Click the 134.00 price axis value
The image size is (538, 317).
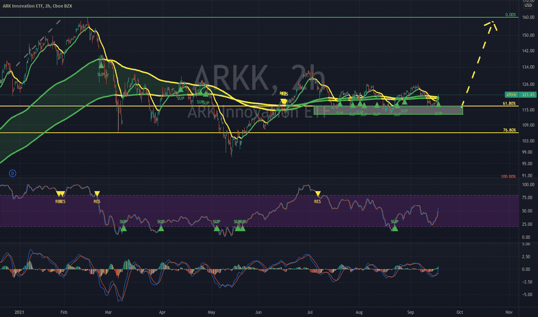528,67
